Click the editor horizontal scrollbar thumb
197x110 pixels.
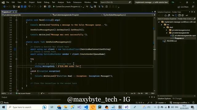point(70,93)
